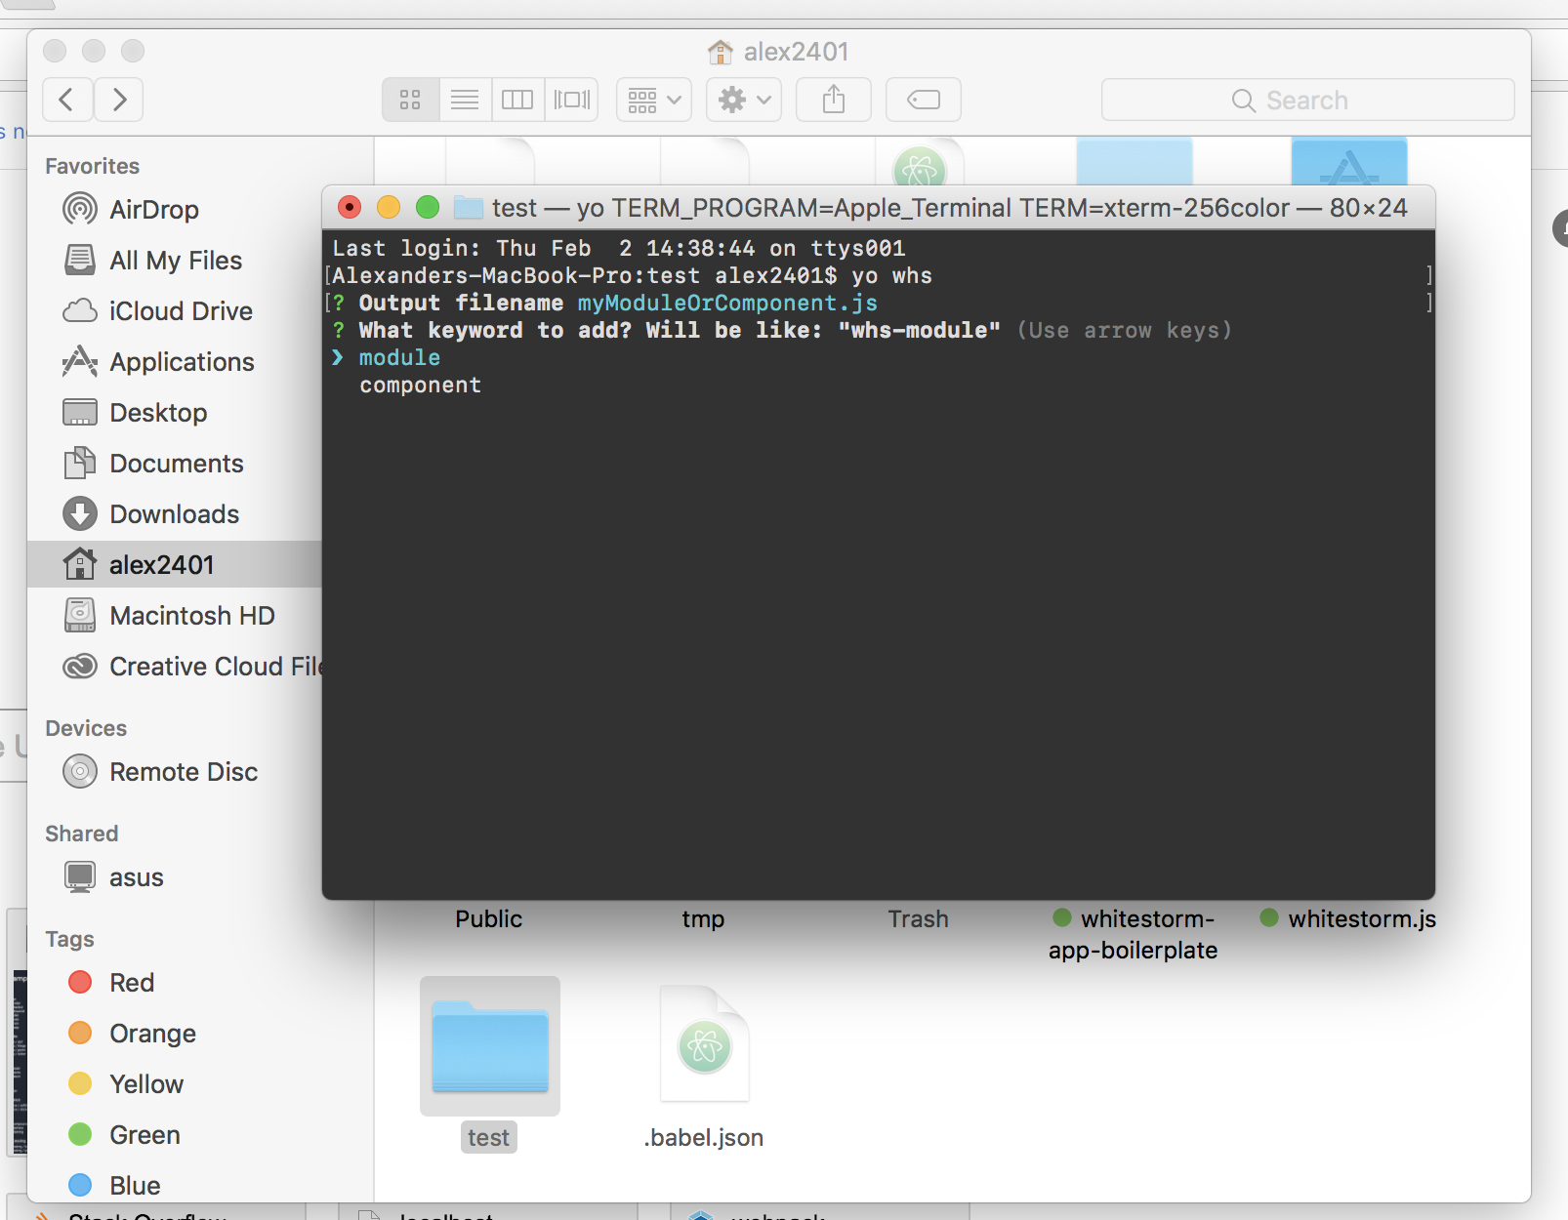Close the Terminal window

[350, 207]
